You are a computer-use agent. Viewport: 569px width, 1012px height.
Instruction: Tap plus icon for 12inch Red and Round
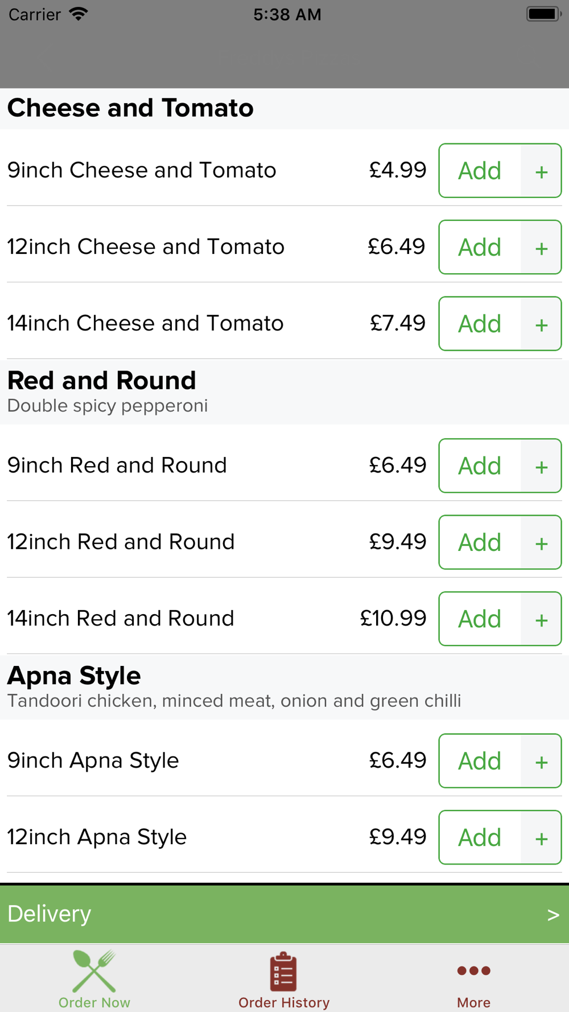coord(541,542)
